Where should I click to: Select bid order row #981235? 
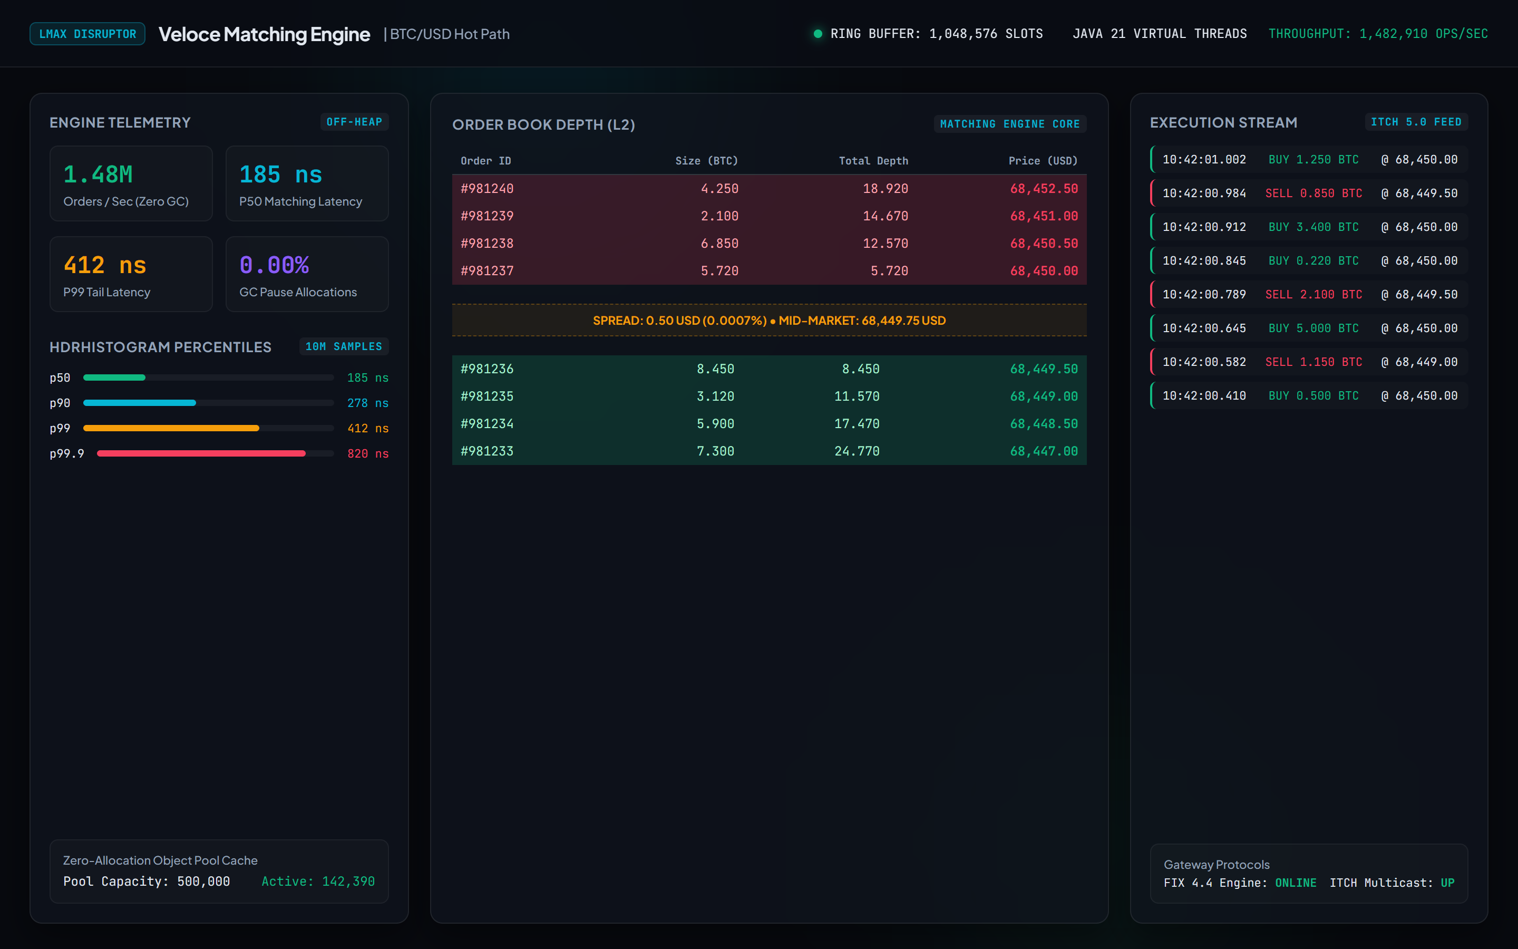pos(769,396)
